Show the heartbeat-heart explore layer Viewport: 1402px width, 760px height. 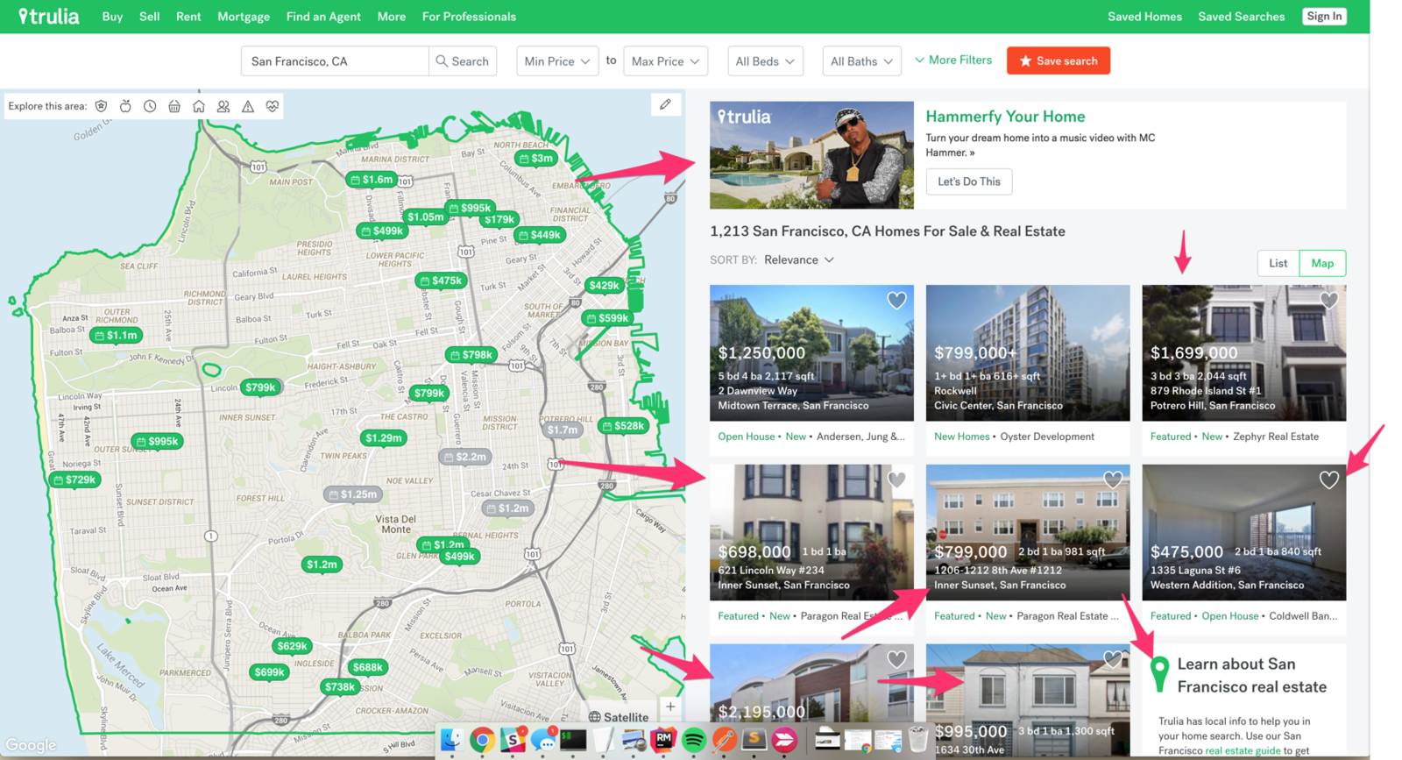pos(273,106)
